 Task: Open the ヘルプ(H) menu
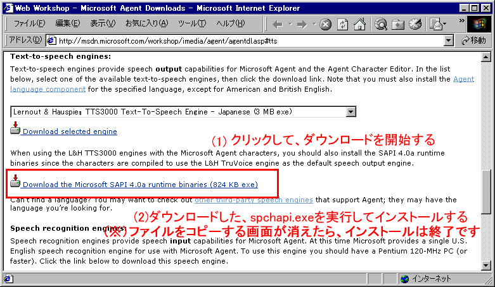[231, 23]
